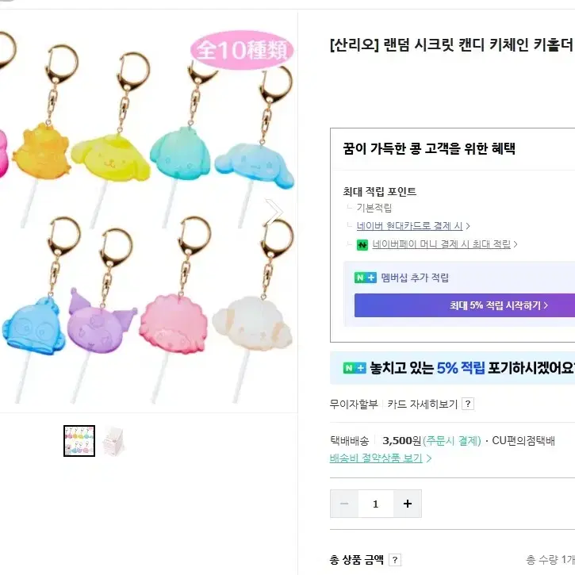575x575 pixels.
Task: Click the N+ icon in the 5% banner
Action: 355,368
